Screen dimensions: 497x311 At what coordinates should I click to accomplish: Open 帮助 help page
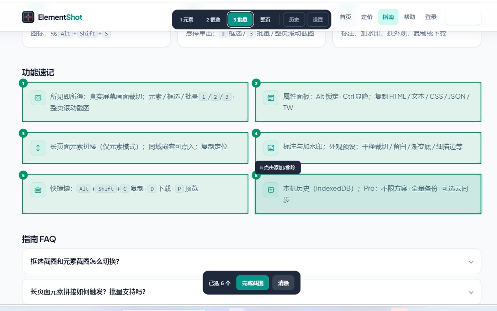click(x=410, y=17)
